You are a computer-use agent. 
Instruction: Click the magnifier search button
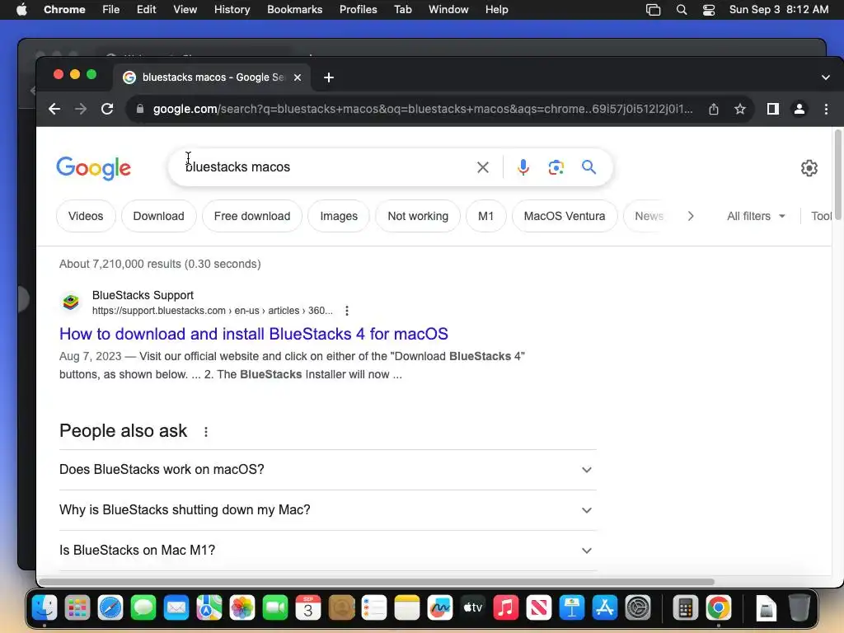click(x=588, y=167)
